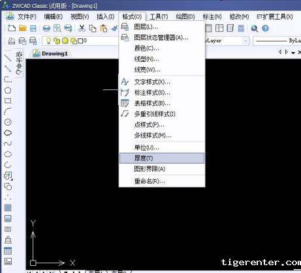Open the ET扩展工具(X) menu
Viewport: 301px width, 273px height.
[x=275, y=16]
